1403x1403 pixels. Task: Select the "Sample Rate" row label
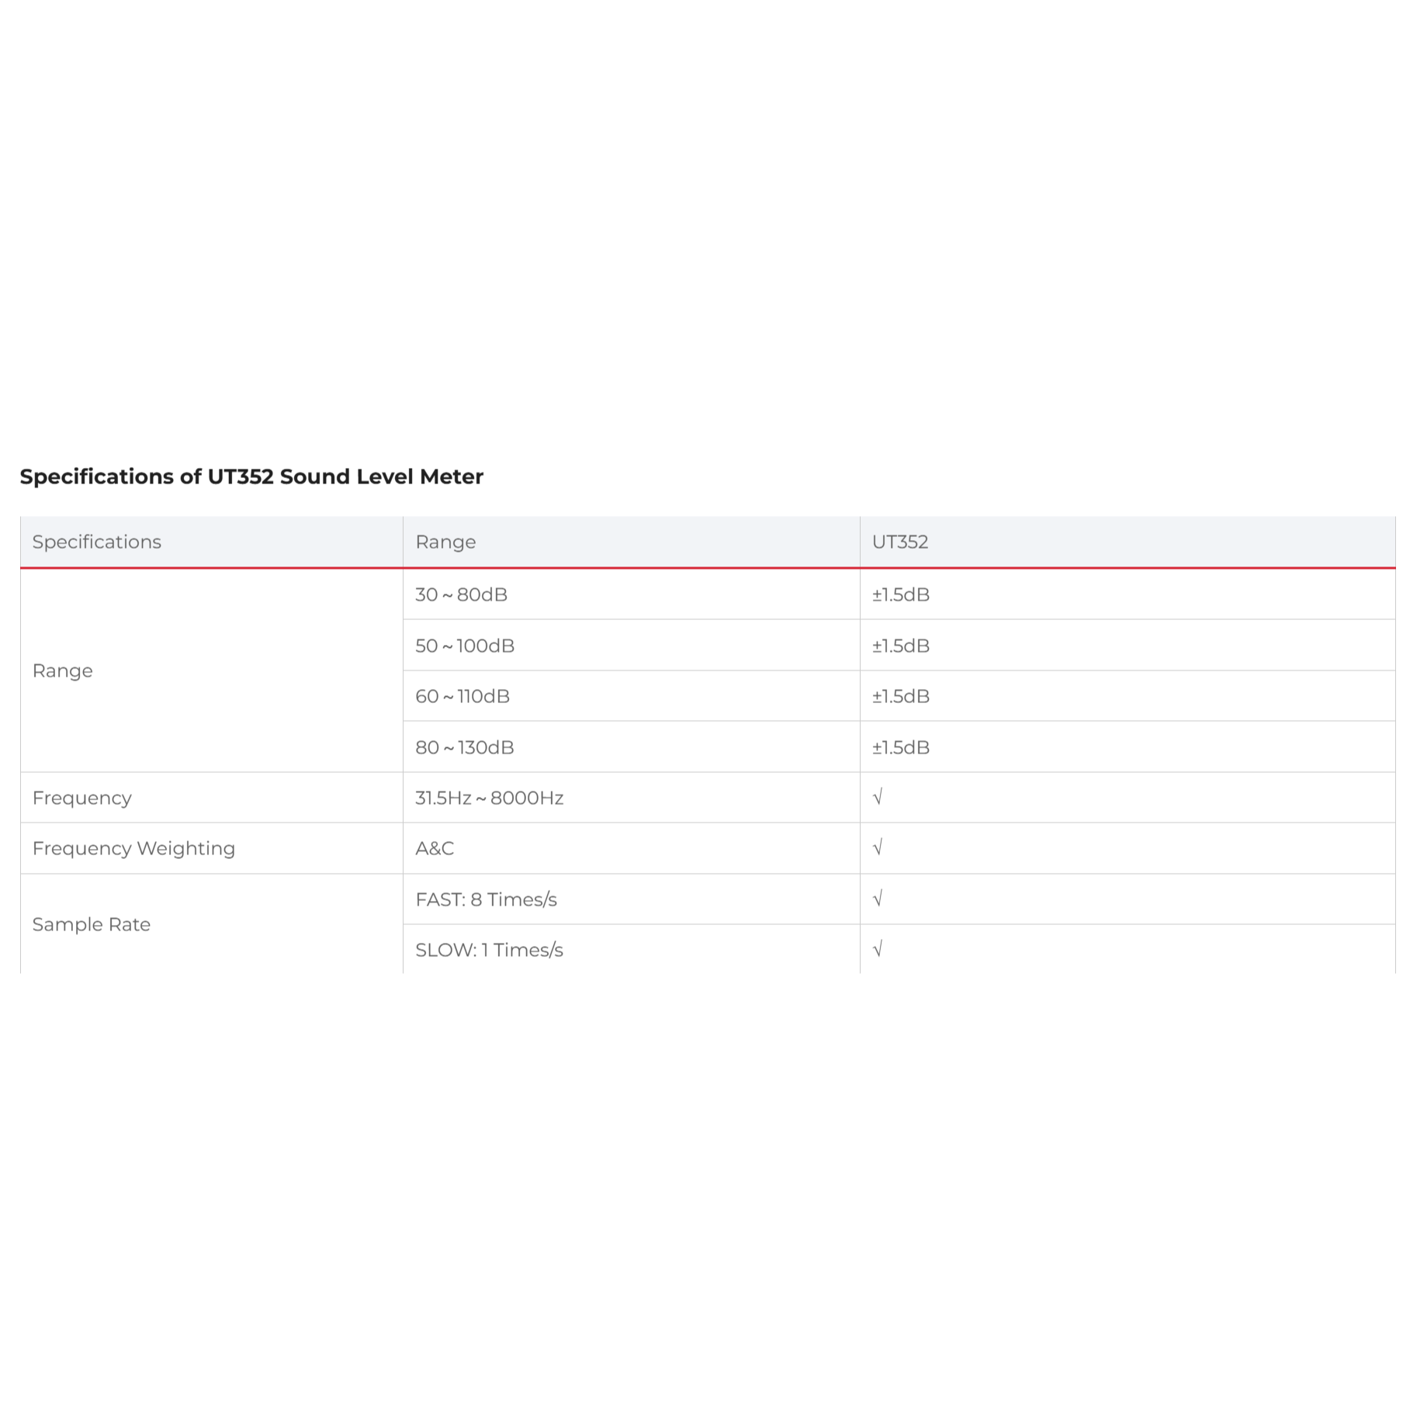pyautogui.click(x=92, y=924)
